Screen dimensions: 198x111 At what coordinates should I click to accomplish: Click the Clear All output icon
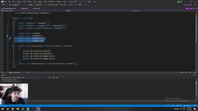tap(54, 78)
